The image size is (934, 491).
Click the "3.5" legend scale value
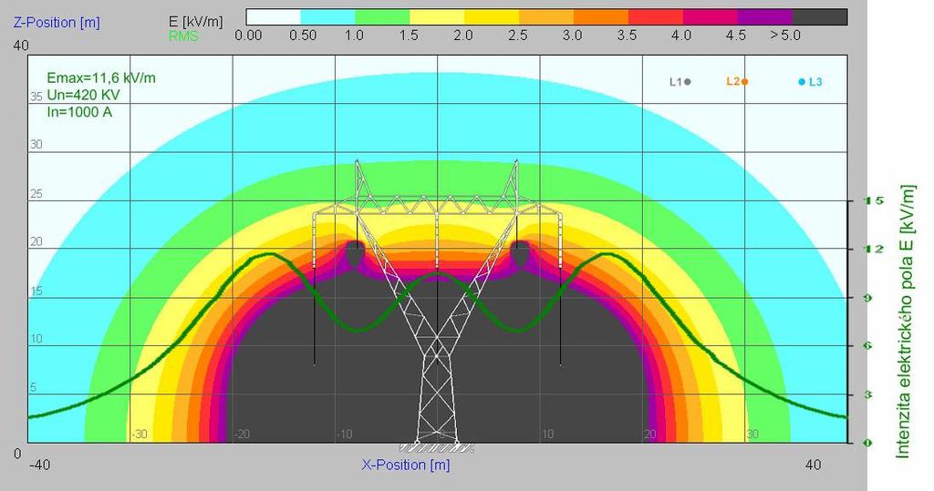pos(627,36)
